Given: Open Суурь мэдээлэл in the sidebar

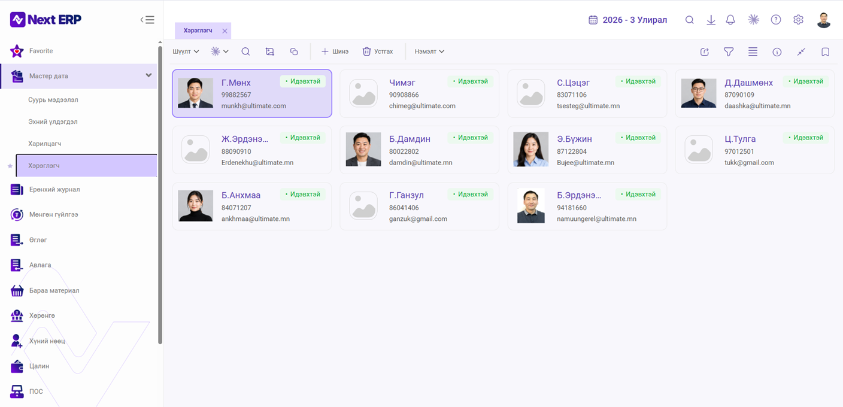Looking at the screenshot, I should (53, 100).
